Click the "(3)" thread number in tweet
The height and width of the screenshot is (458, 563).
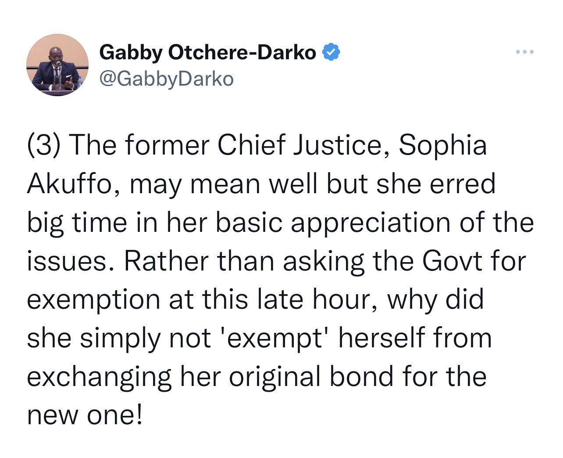click(43, 145)
